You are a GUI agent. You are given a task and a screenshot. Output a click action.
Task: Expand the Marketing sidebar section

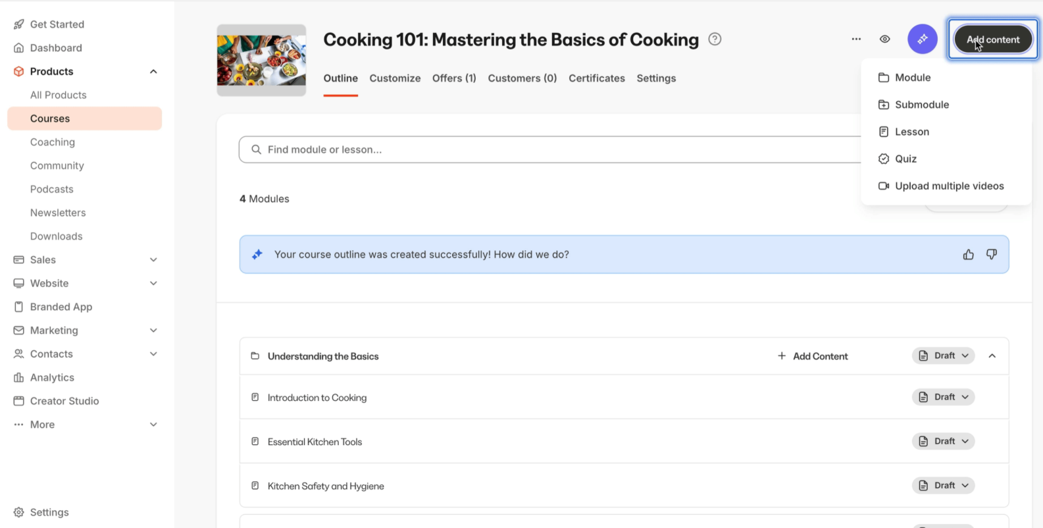[x=153, y=330]
